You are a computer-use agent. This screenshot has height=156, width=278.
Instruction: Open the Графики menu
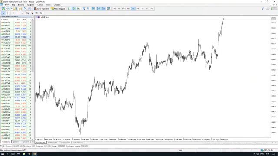point(31,5)
